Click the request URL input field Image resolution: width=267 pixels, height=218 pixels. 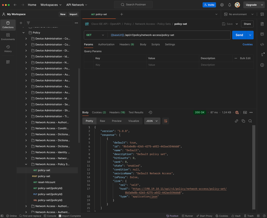[x=169, y=35]
